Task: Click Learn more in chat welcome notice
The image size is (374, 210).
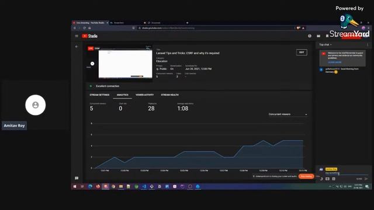Action: [x=334, y=62]
